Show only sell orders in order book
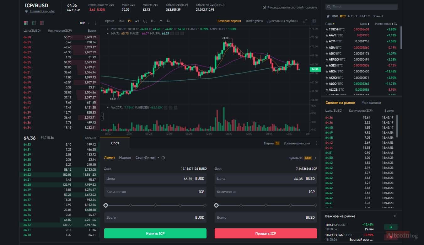Image resolution: width=424 pixels, height=245 pixels. [x=42, y=23]
